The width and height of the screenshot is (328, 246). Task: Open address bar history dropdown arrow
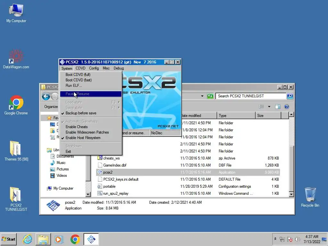202,96
